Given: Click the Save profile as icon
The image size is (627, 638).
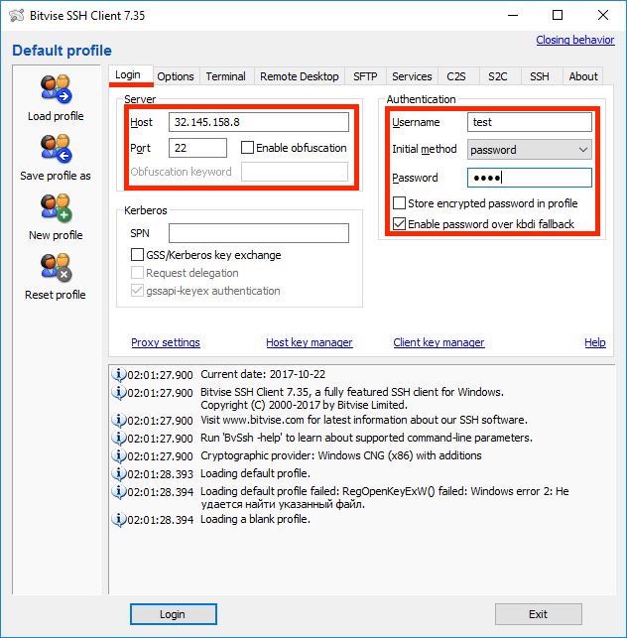Looking at the screenshot, I should (x=56, y=148).
